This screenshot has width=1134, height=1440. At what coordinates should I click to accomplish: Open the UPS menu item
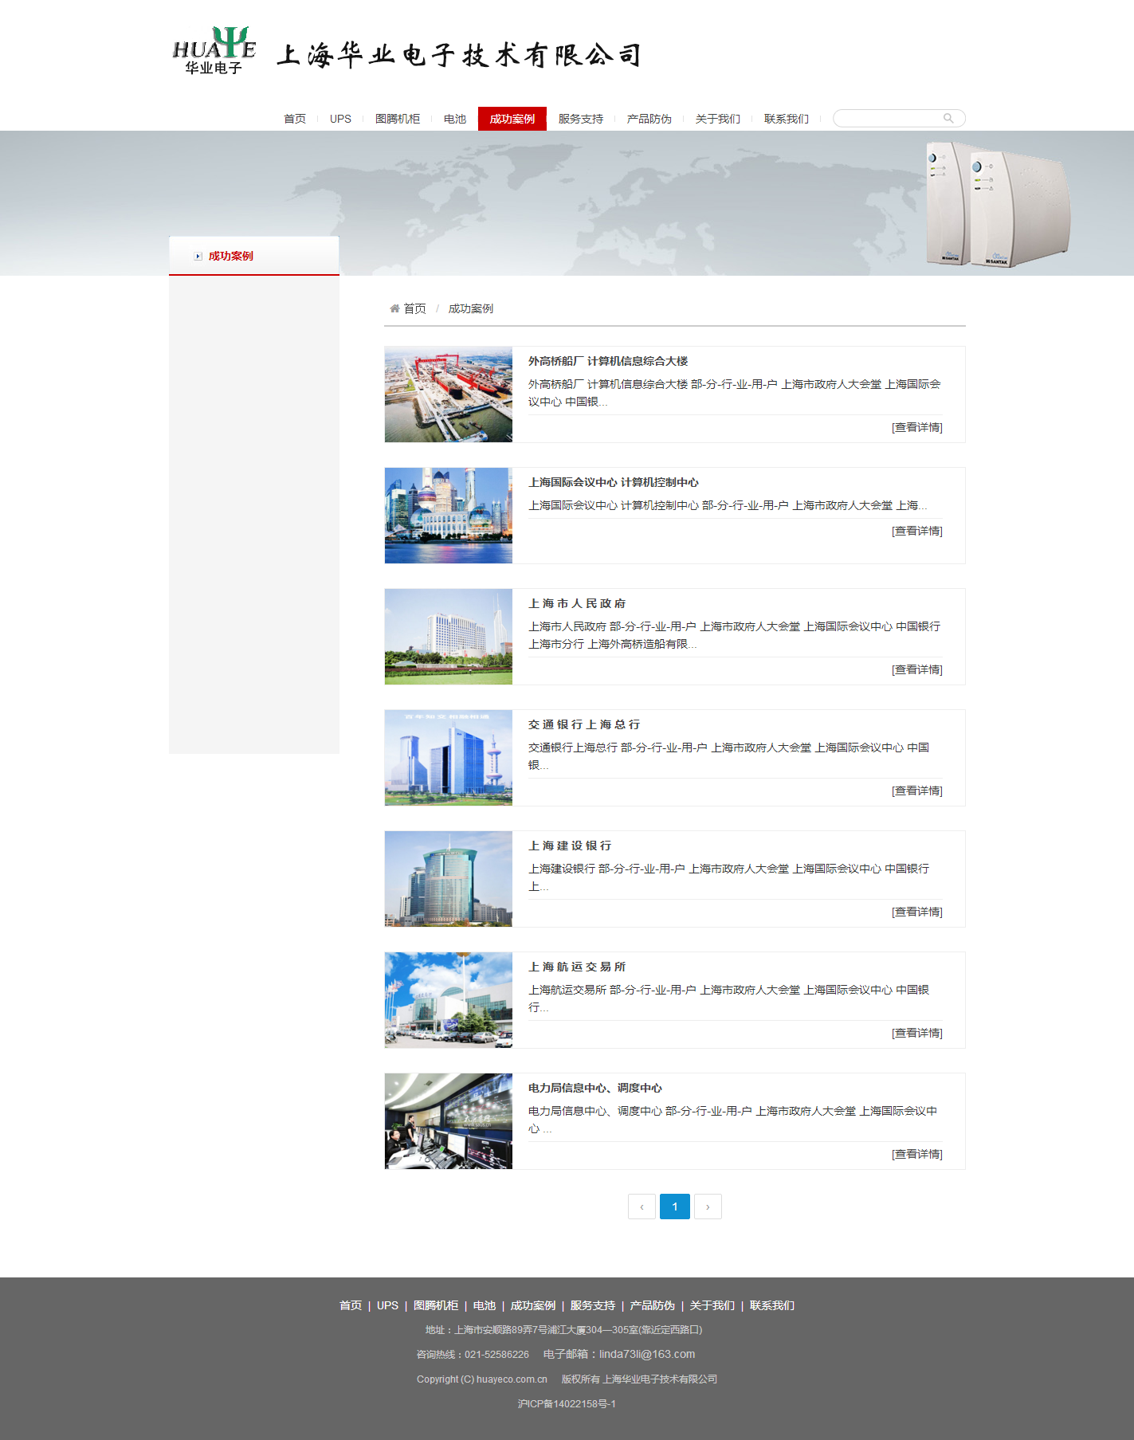(x=340, y=119)
